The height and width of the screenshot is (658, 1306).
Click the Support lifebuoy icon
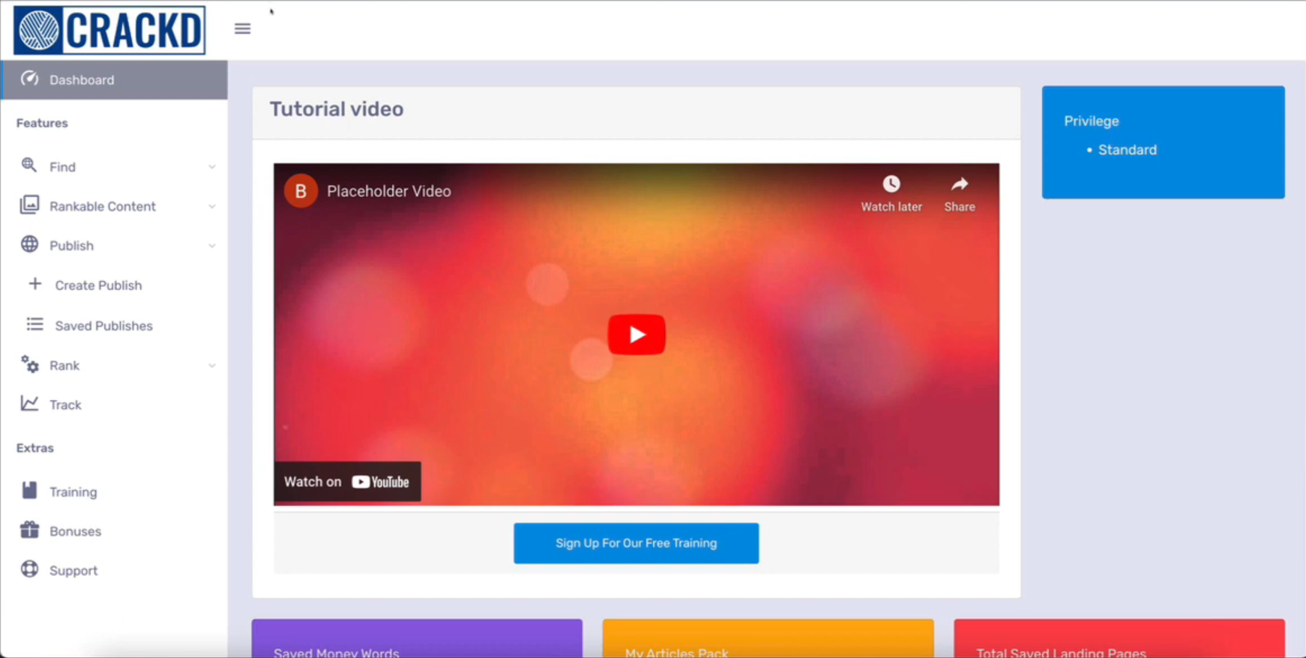29,570
